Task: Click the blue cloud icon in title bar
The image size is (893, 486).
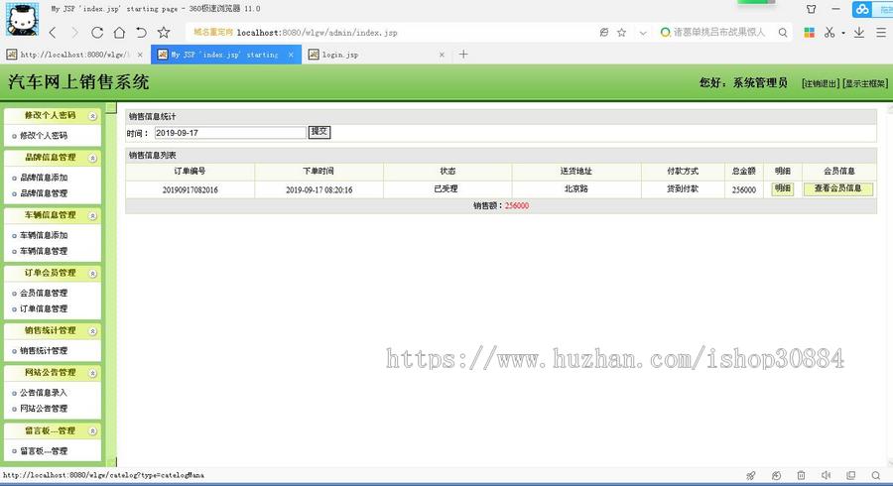Action: point(862,9)
